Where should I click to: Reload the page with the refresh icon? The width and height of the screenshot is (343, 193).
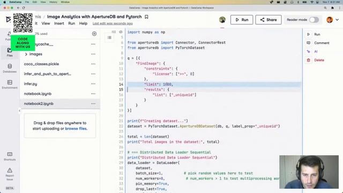(x=24, y=8)
